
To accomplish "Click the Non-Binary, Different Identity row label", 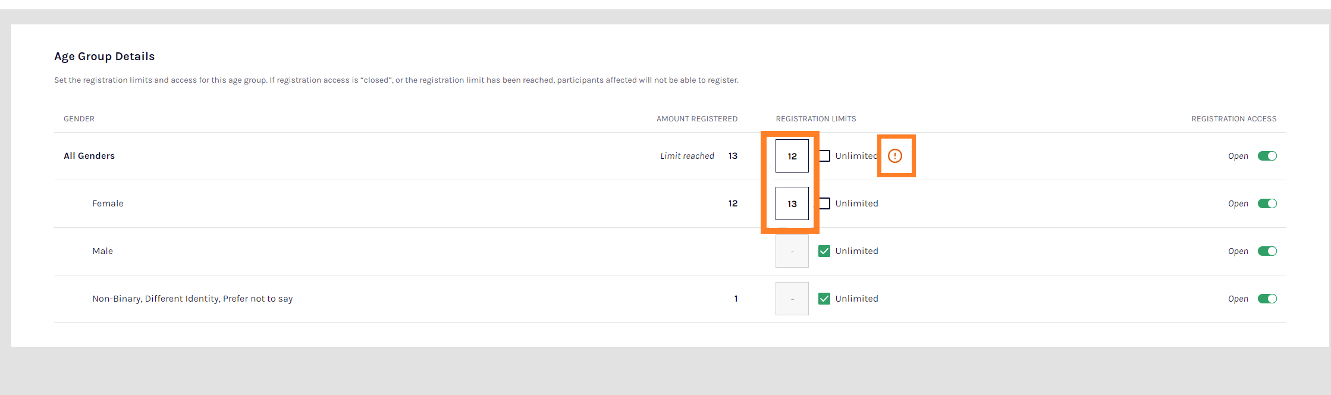I will [x=192, y=299].
